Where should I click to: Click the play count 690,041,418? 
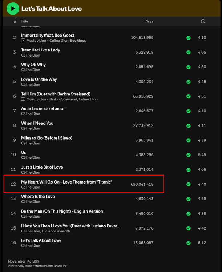tap(142, 184)
